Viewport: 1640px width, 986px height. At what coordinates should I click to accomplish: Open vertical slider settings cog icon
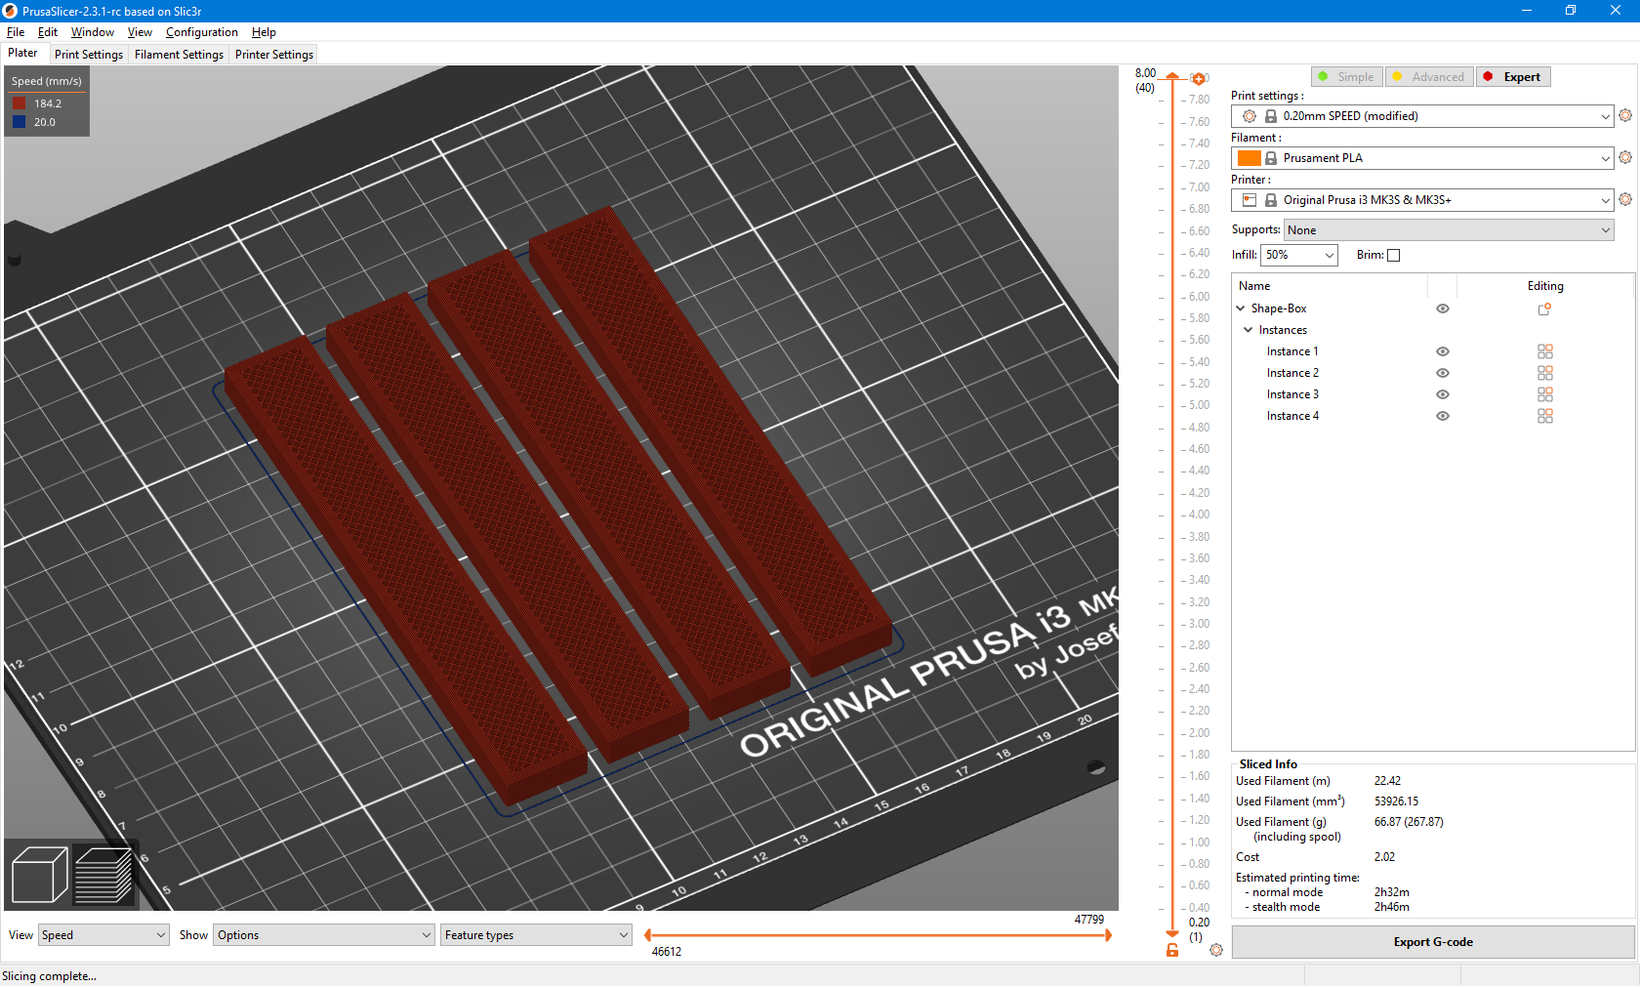(1216, 950)
